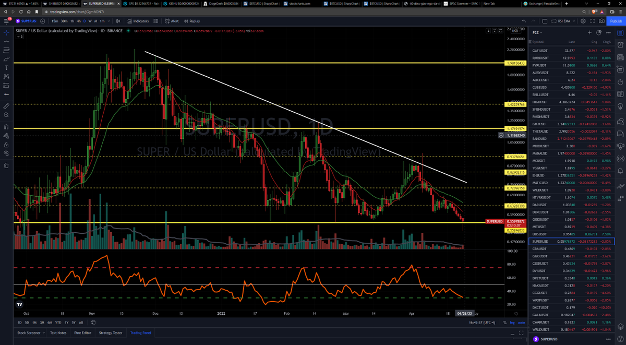Switch to the 4h interval
626x345 pixels.
point(78,21)
